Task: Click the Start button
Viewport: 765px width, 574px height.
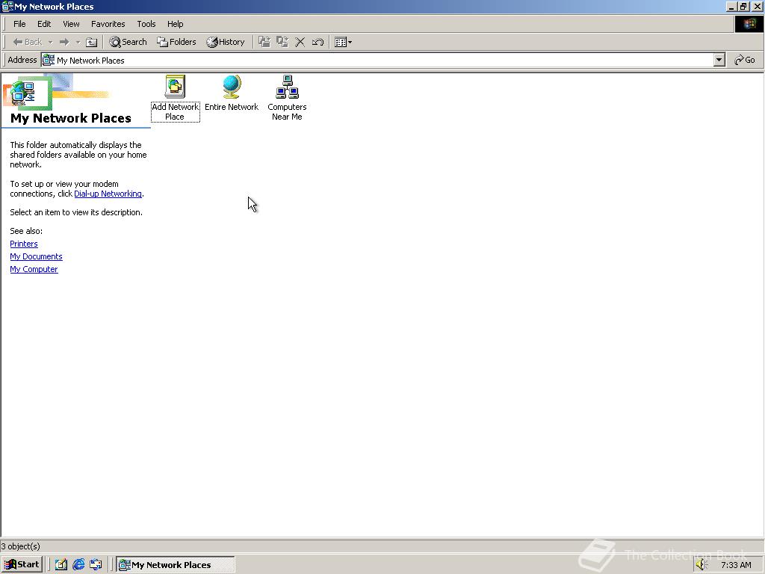Action: pos(22,565)
